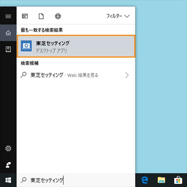The height and width of the screenshot is (187, 187).
Task: Open Microsoft Store from taskbar
Action: click(x=178, y=180)
